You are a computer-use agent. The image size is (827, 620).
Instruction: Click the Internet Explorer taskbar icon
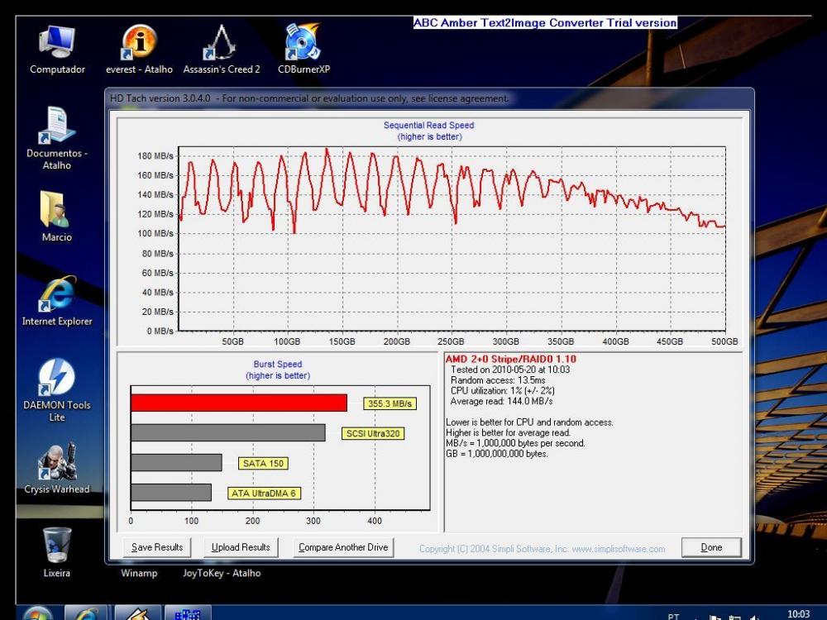click(x=86, y=614)
